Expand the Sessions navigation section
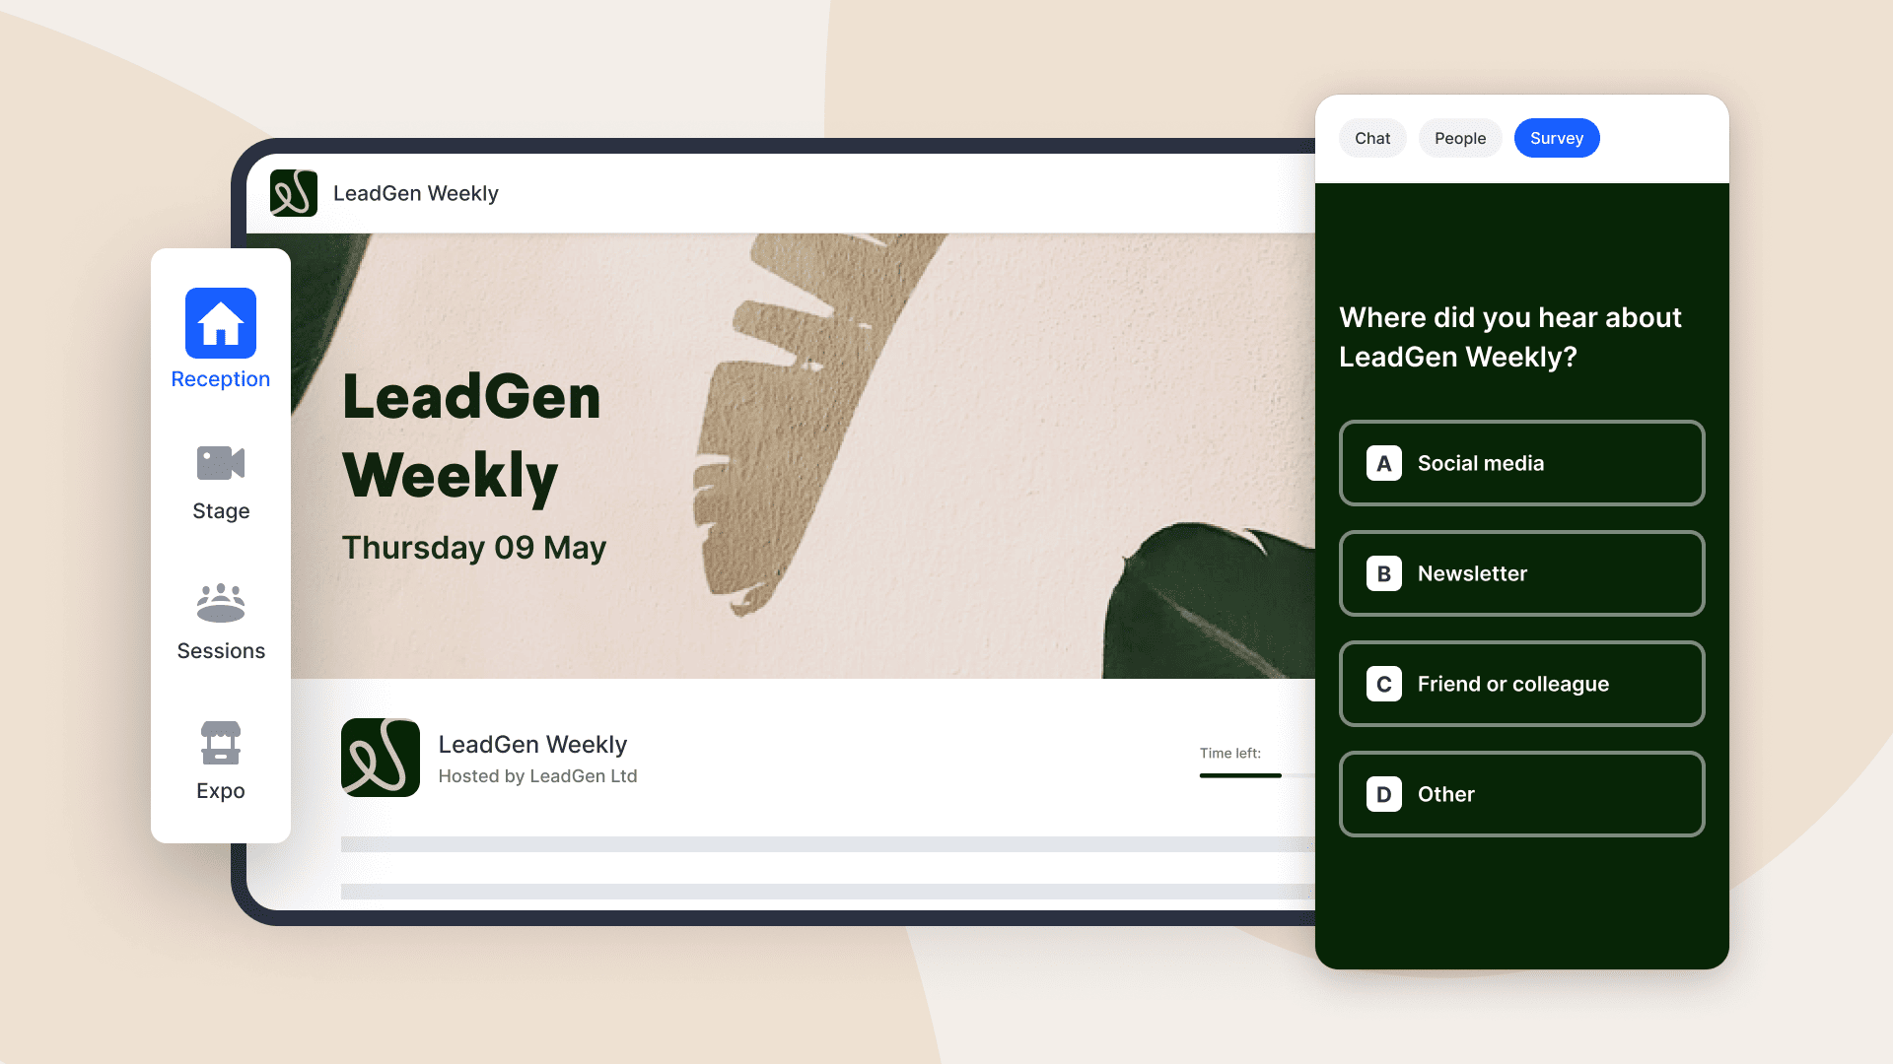Image resolution: width=1893 pixels, height=1064 pixels. 221,619
